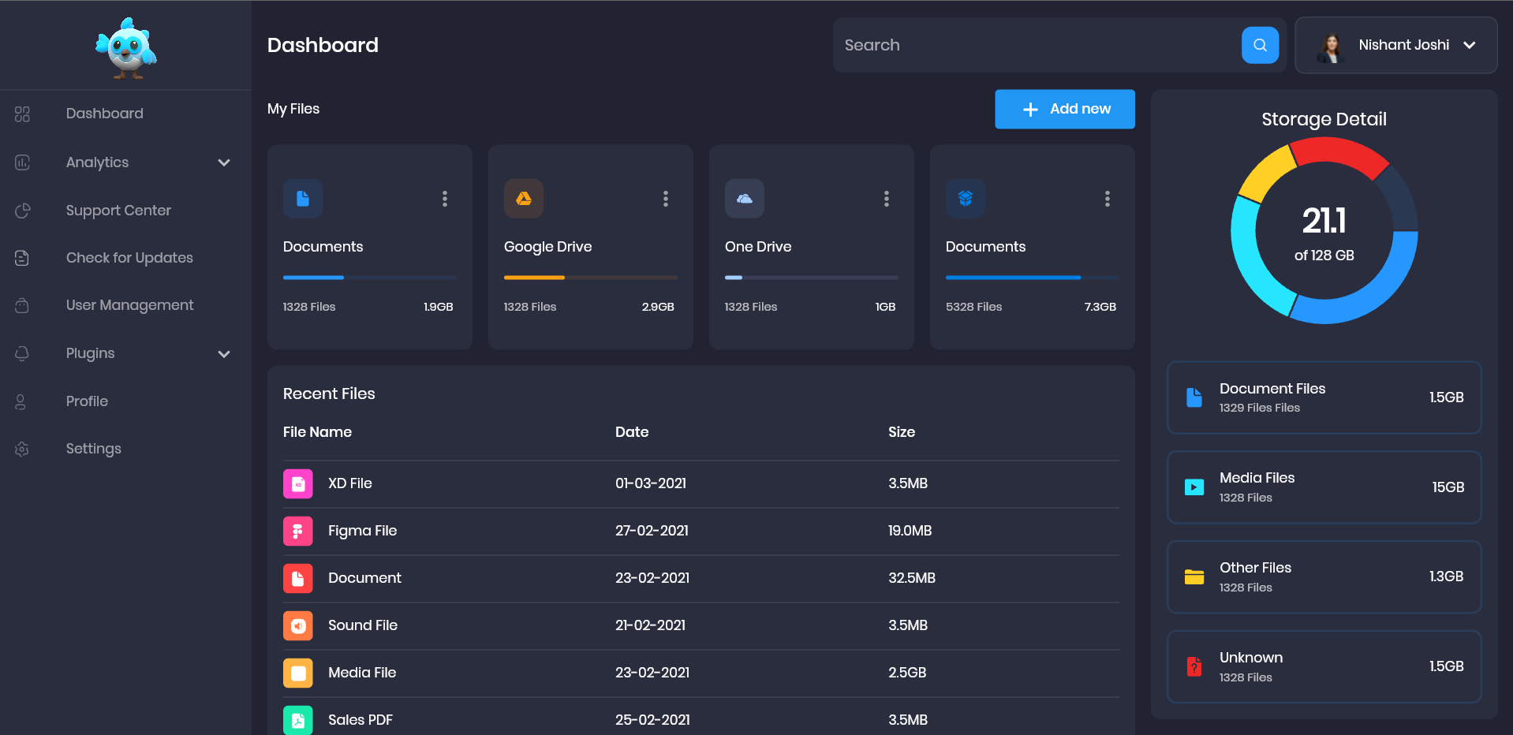
Task: Select the Media Files storage entry
Action: [x=1323, y=487]
